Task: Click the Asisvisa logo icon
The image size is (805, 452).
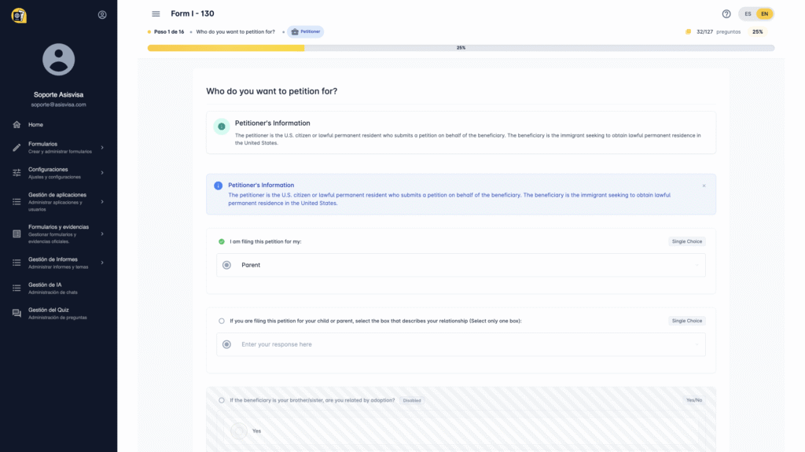Action: [x=18, y=15]
